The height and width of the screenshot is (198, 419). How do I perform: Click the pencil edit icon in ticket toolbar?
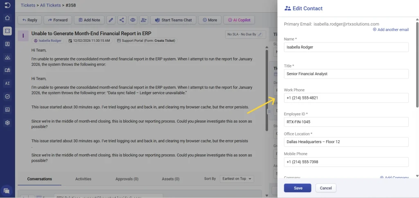tap(111, 20)
